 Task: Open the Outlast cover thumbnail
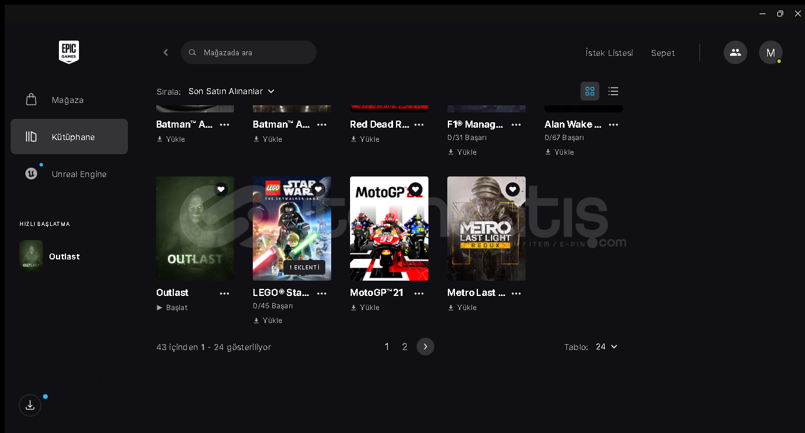(195, 228)
